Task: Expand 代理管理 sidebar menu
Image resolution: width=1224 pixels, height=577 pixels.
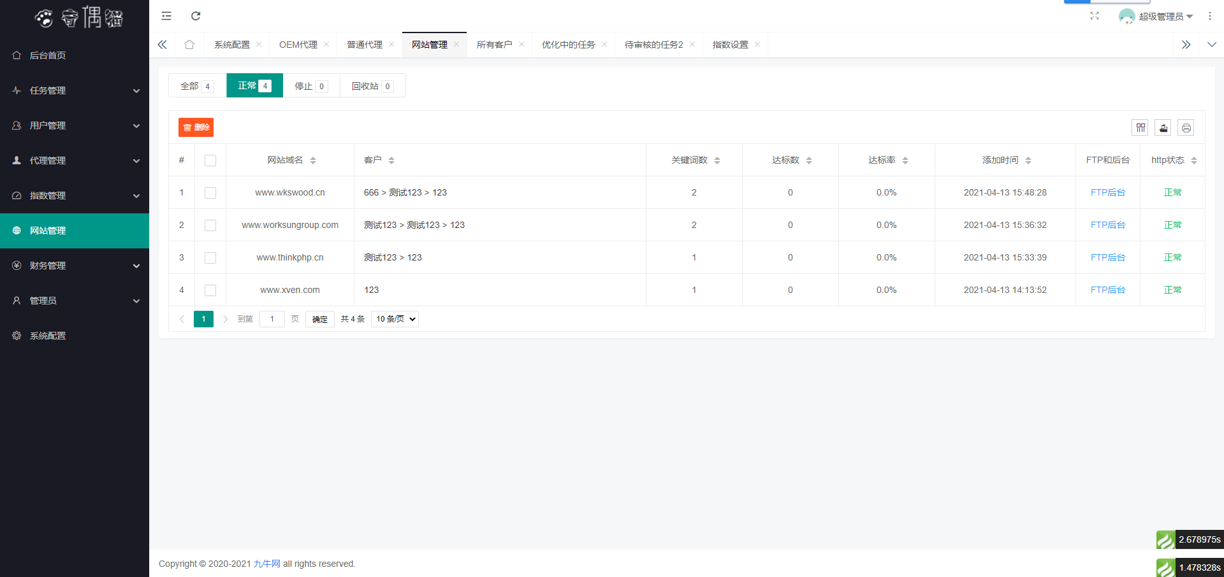Action: [75, 160]
